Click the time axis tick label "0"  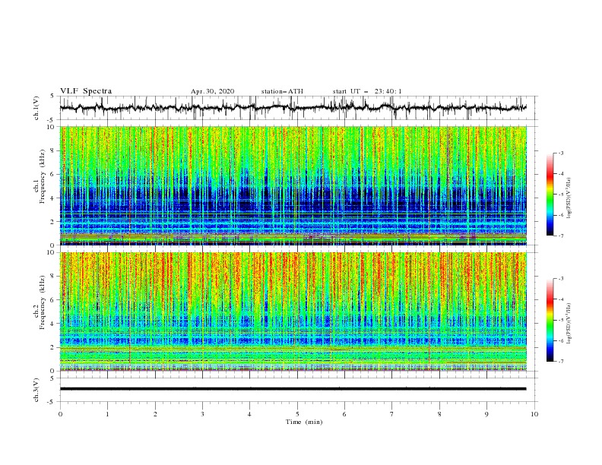(x=60, y=414)
